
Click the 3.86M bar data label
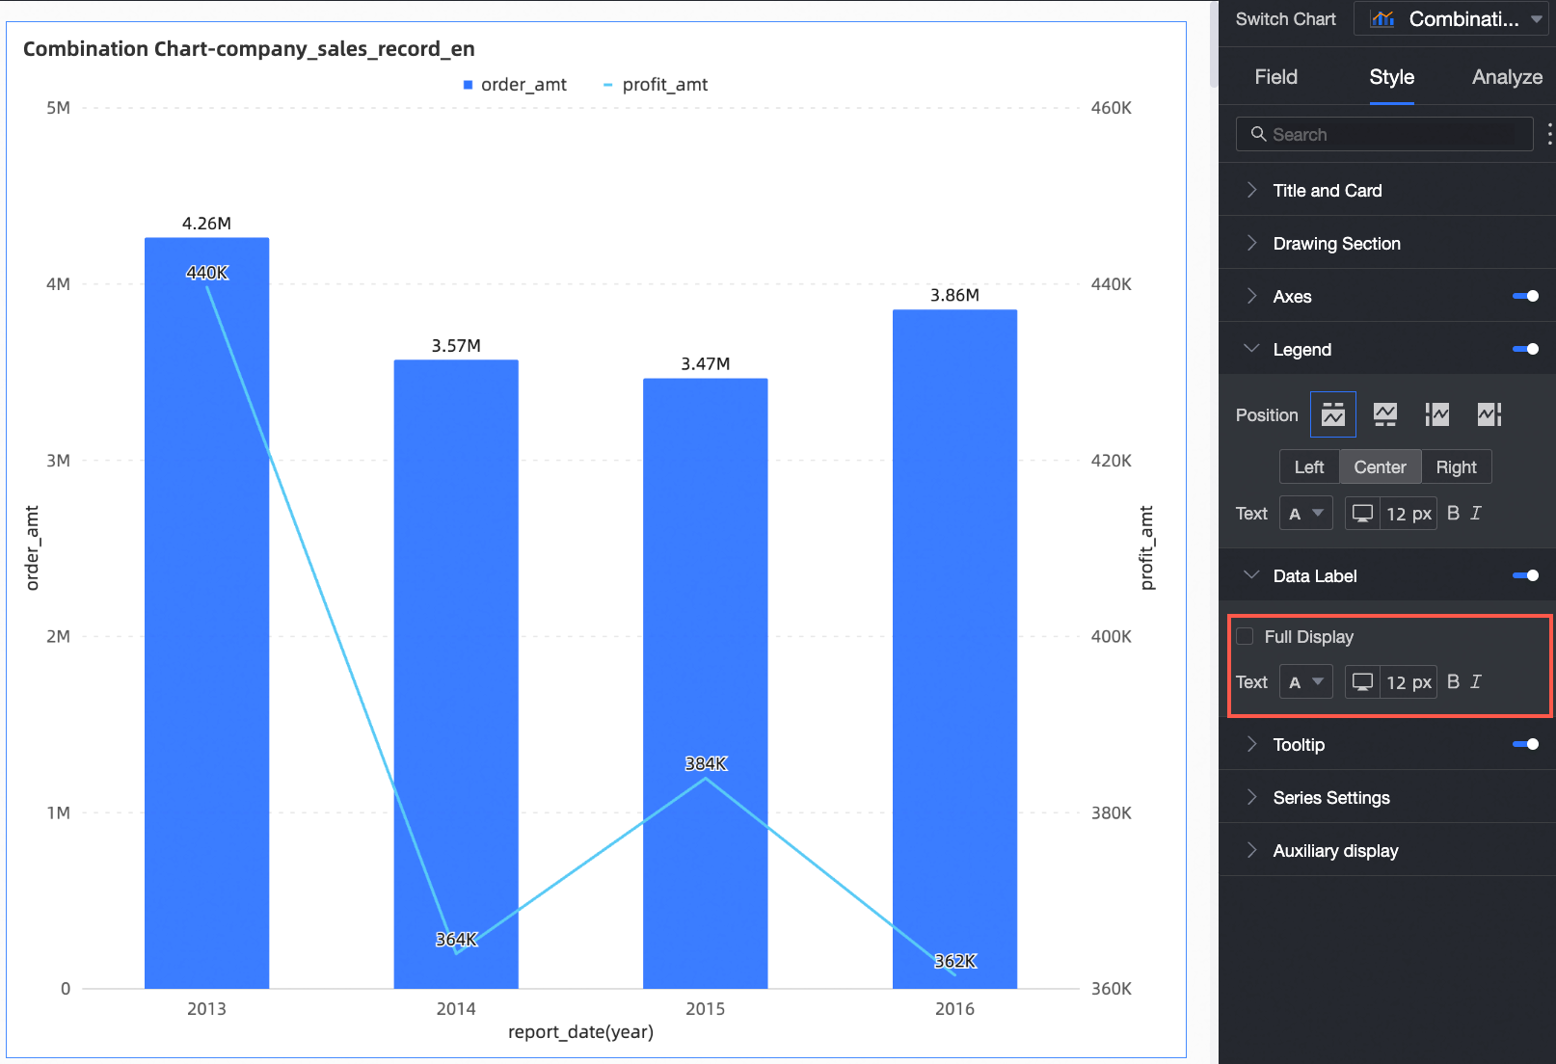coord(954,295)
